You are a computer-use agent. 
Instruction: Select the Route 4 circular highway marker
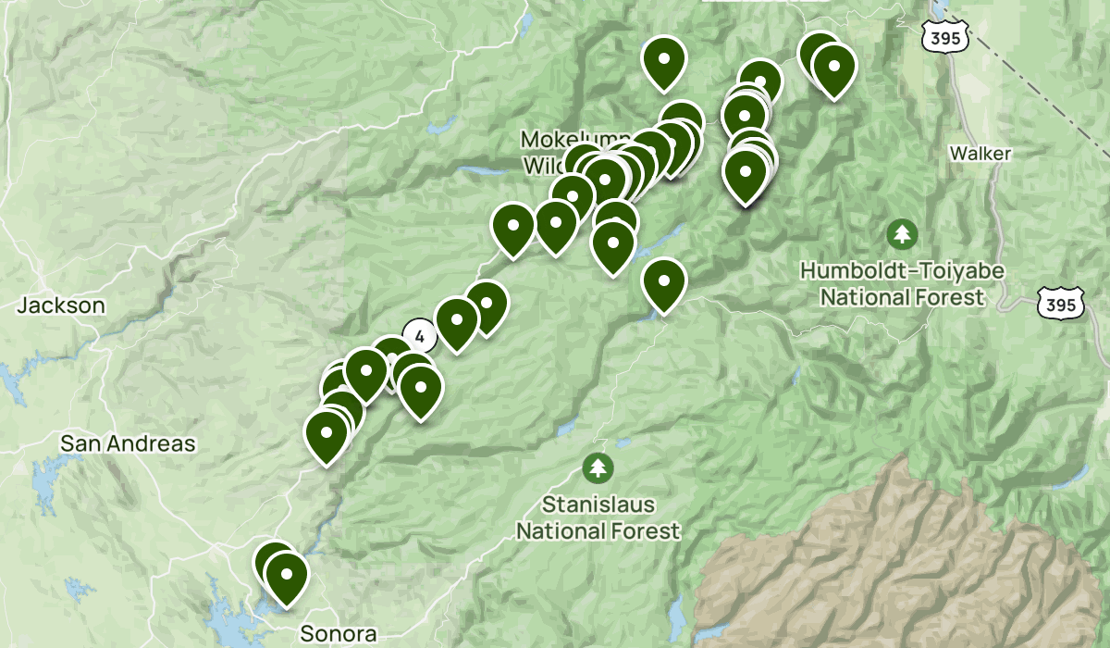click(x=419, y=334)
